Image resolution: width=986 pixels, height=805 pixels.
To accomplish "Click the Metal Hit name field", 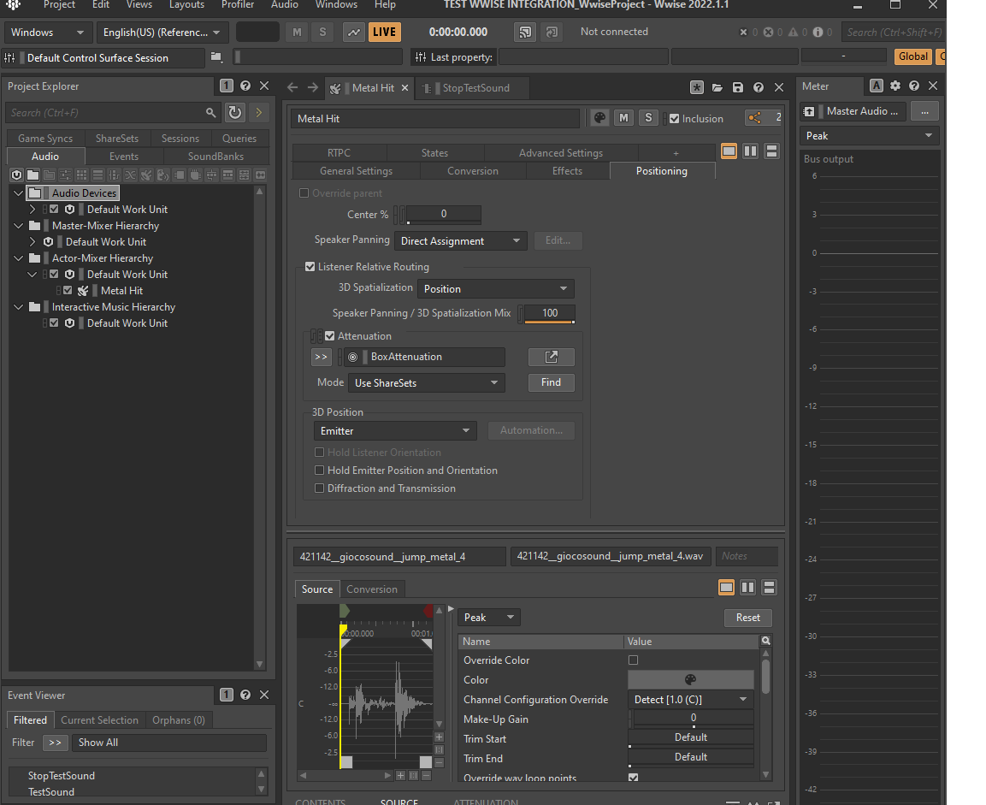I will tap(435, 118).
